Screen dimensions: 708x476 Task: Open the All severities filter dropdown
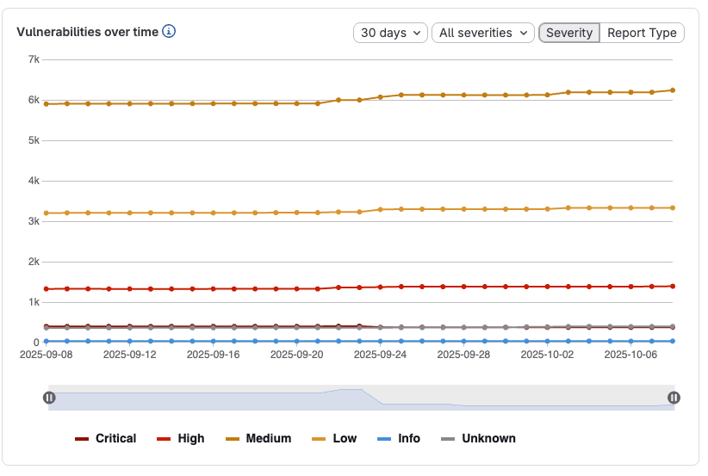482,33
